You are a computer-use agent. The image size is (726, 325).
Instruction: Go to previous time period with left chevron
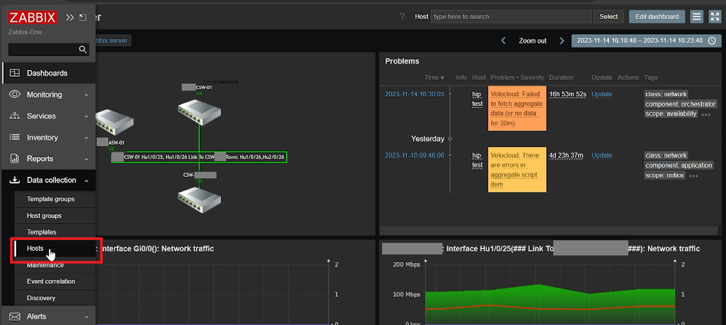click(x=503, y=40)
